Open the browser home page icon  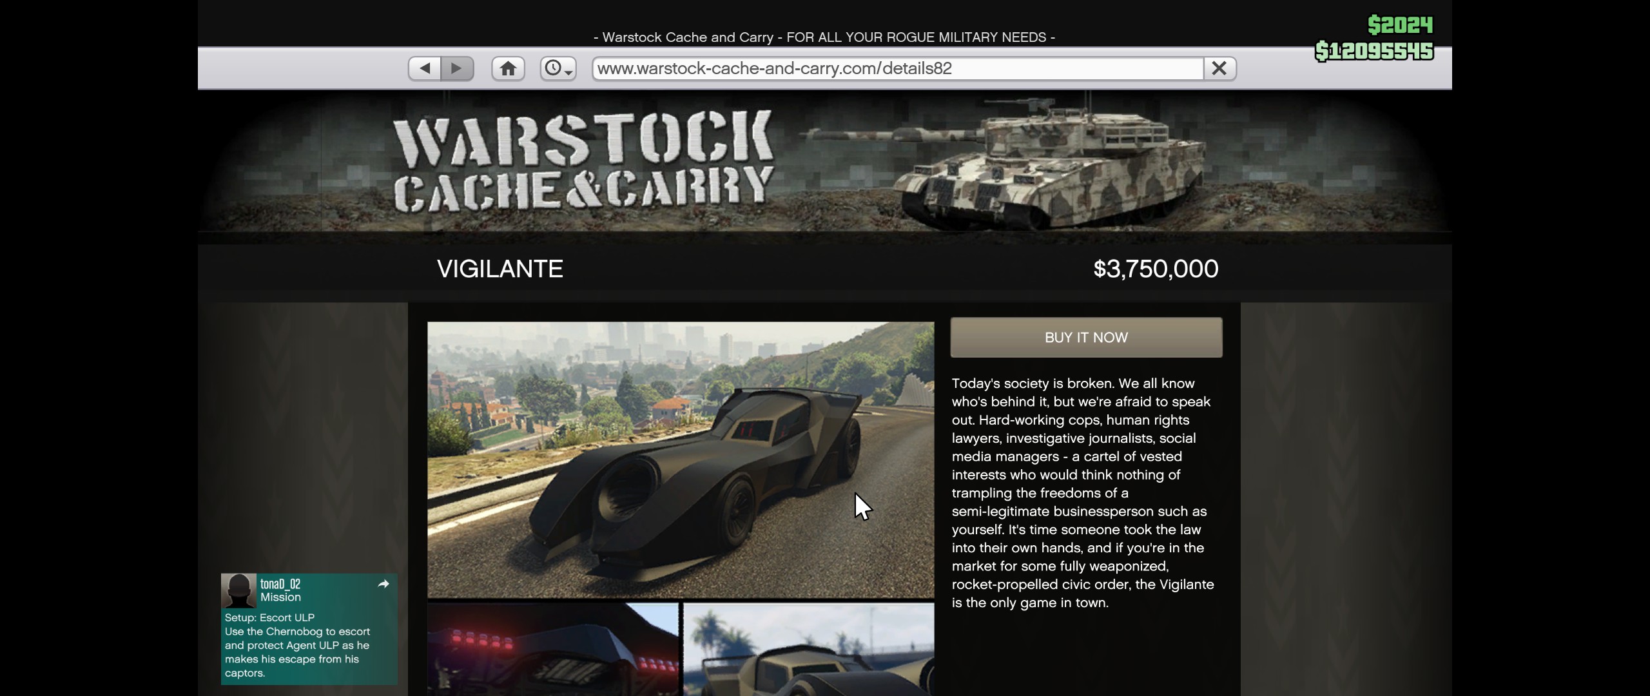point(508,68)
